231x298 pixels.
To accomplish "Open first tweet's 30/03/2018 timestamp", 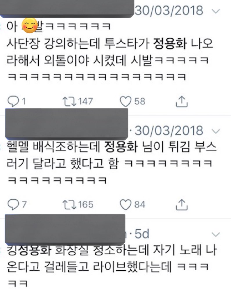I will 169,10.
